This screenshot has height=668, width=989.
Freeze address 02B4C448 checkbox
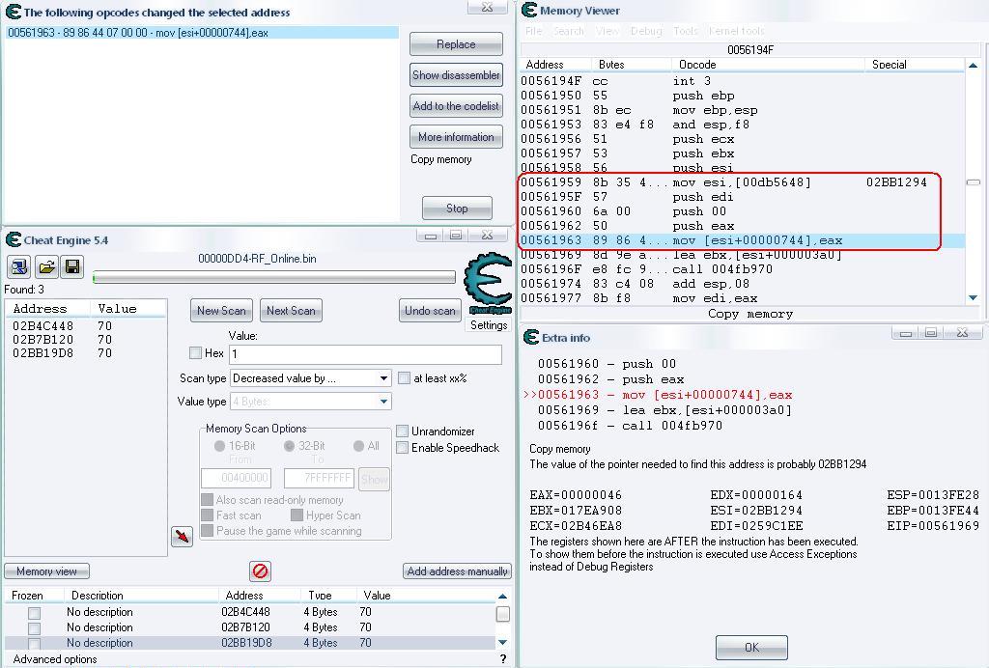(x=34, y=613)
